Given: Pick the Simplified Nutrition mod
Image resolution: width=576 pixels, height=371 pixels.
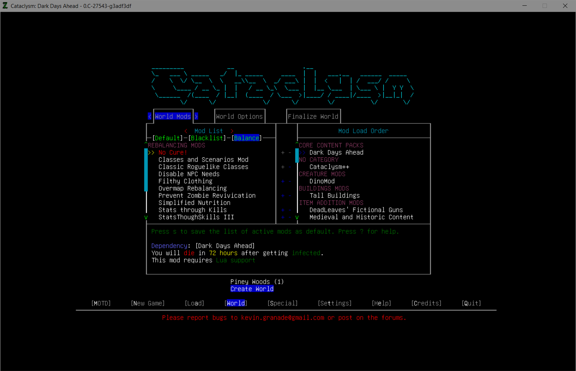Looking at the screenshot, I should [x=195, y=203].
